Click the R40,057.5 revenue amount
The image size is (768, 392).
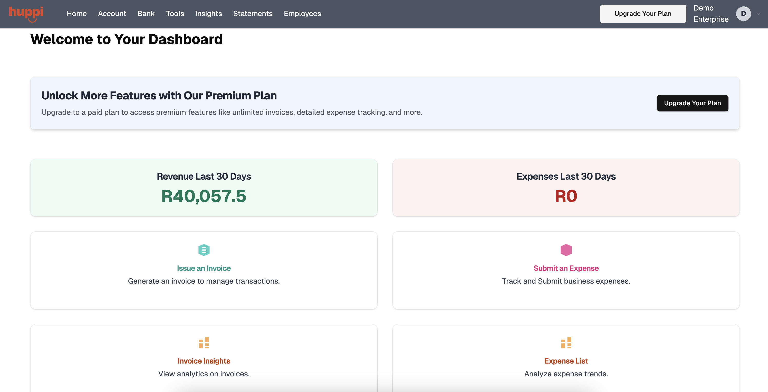tap(204, 196)
